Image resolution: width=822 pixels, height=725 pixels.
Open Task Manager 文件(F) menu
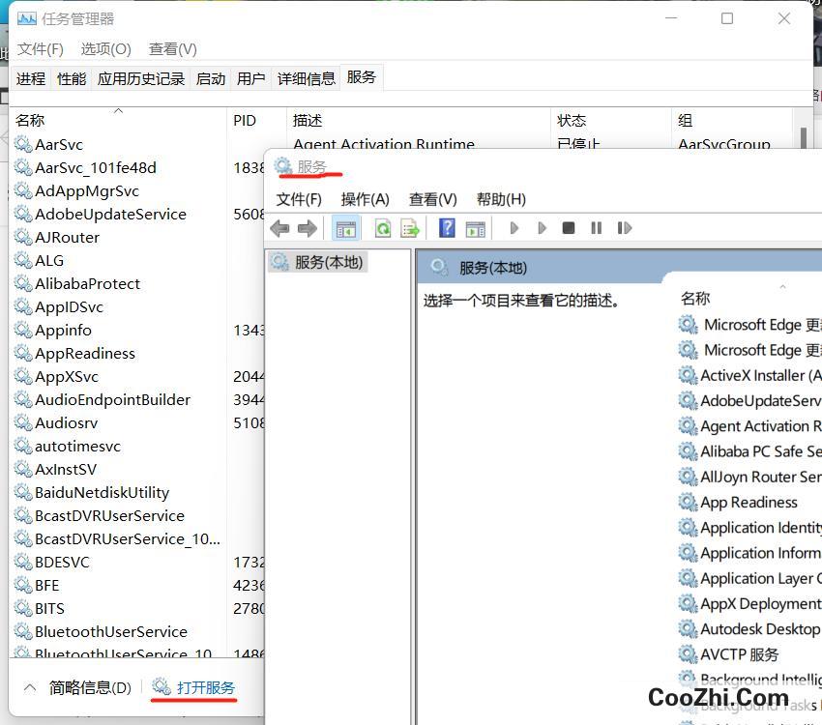[x=41, y=49]
